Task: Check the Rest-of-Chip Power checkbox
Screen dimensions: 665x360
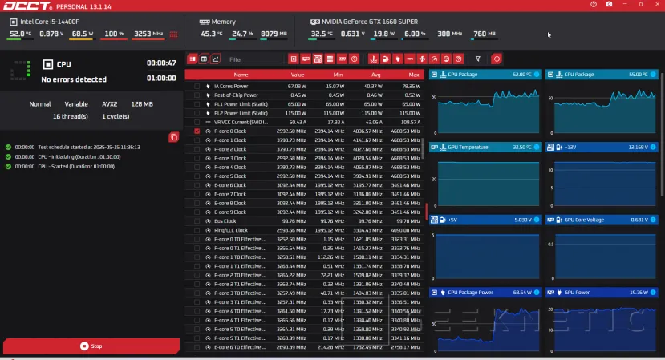Action: (x=197, y=95)
